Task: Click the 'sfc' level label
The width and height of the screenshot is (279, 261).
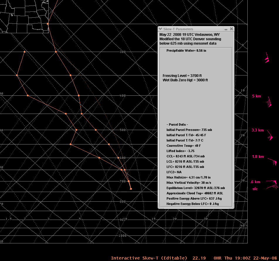Action: pyautogui.click(x=255, y=189)
